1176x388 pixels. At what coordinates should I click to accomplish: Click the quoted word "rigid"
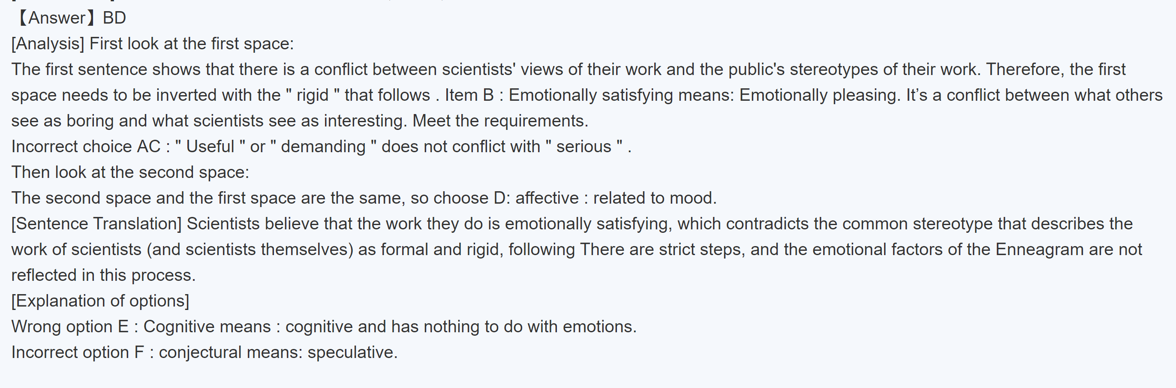coord(313,96)
